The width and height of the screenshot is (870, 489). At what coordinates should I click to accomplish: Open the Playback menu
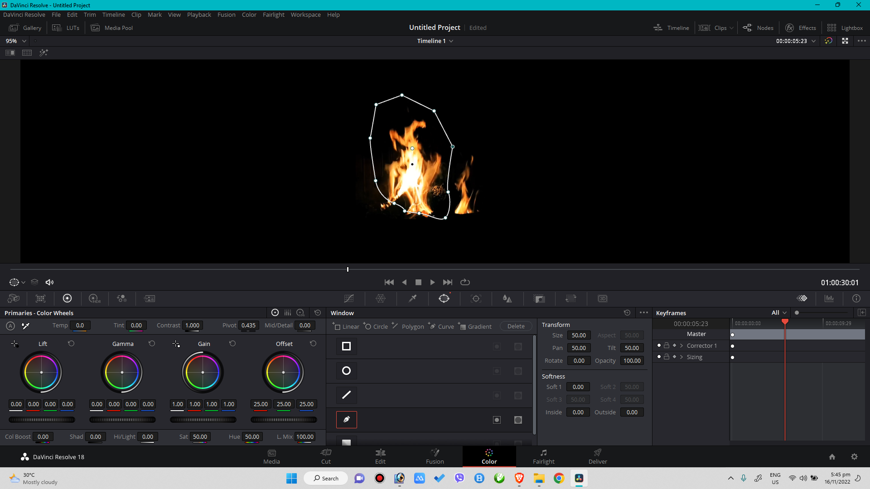tap(199, 14)
